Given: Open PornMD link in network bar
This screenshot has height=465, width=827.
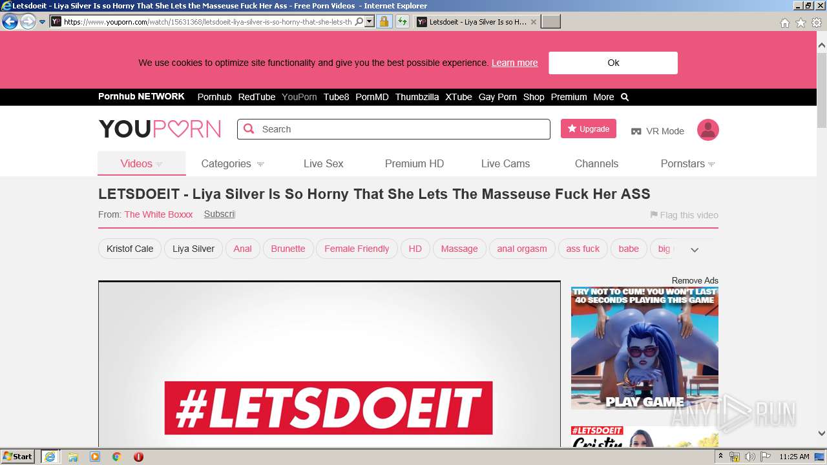Looking at the screenshot, I should (x=372, y=97).
